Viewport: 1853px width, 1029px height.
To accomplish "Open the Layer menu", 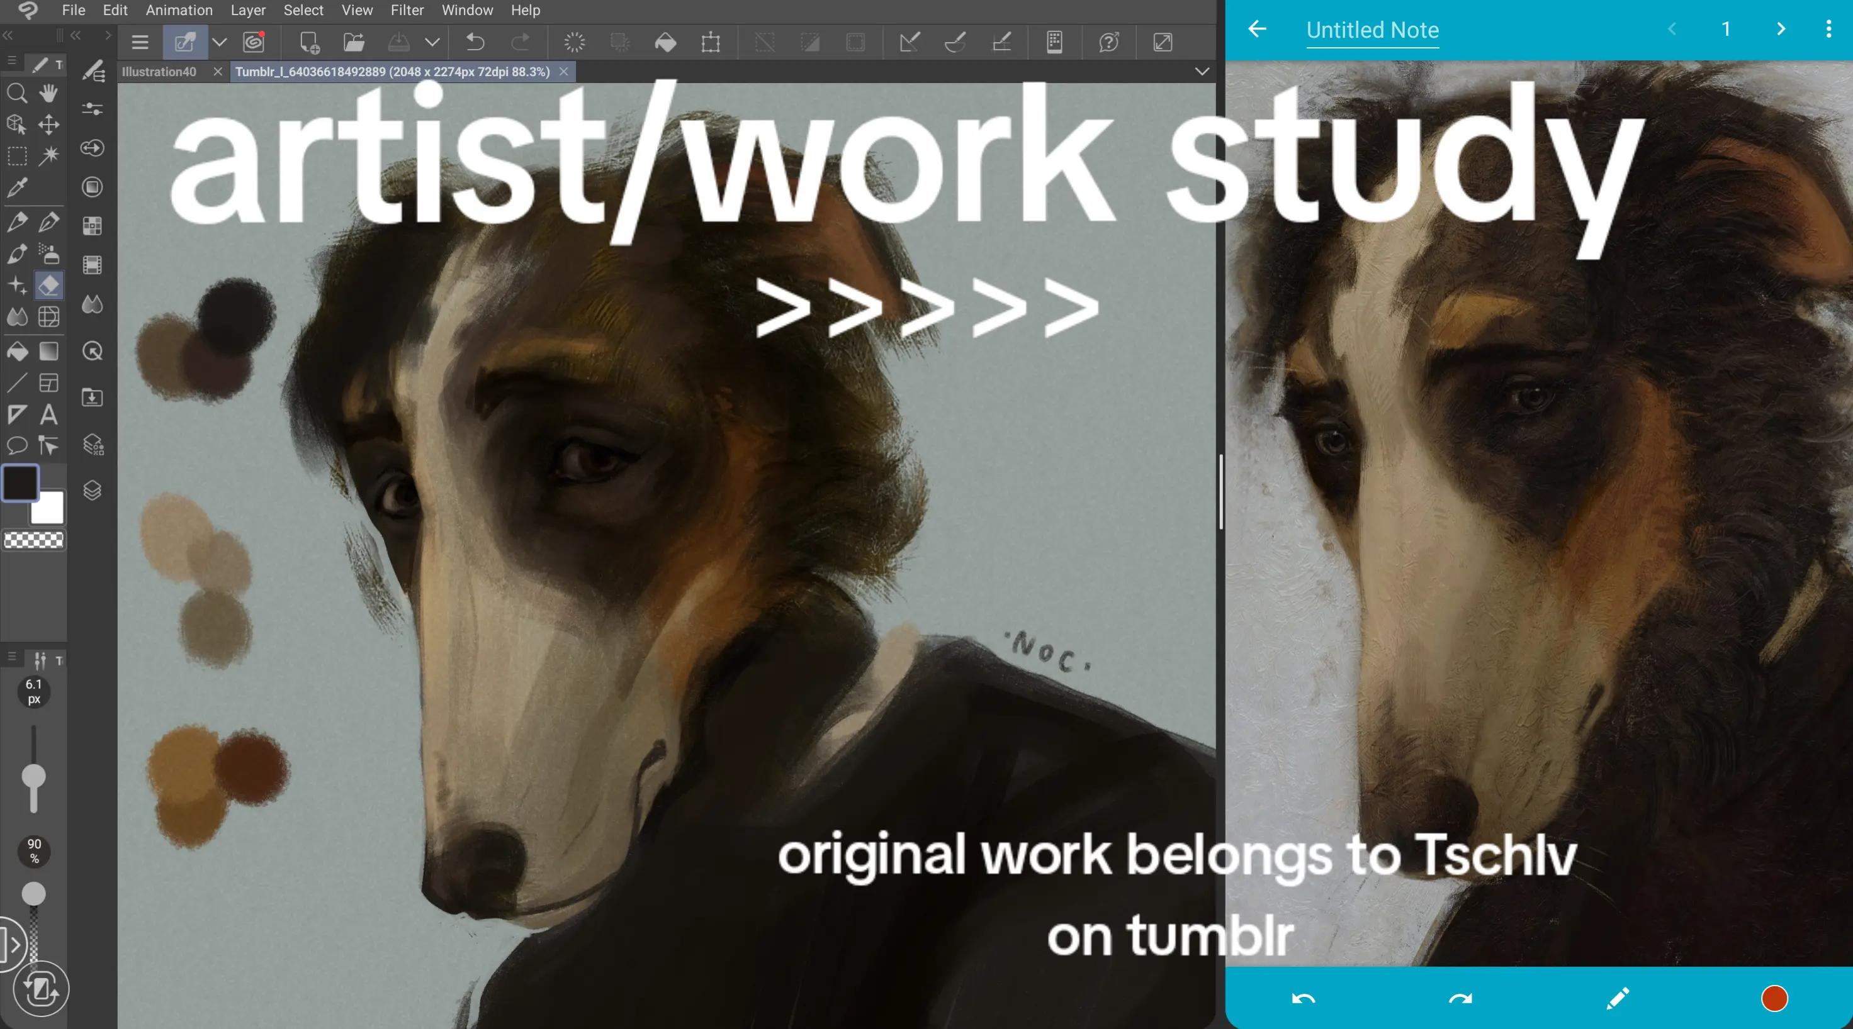I will pos(248,10).
